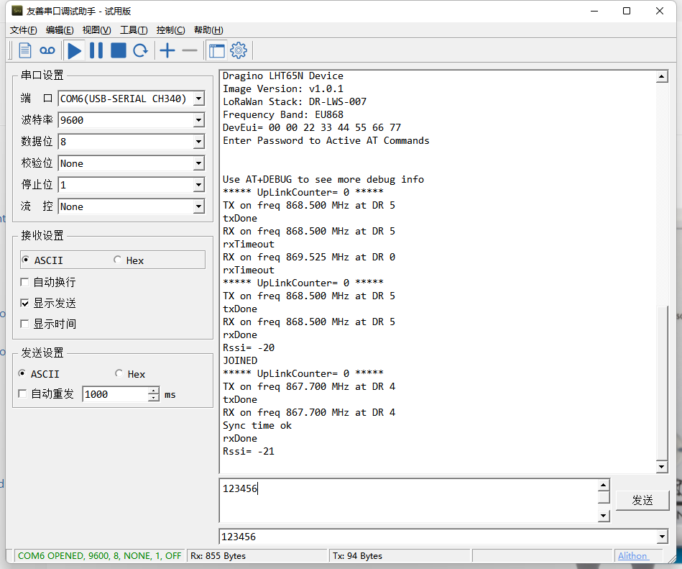Expand the COM6 port dropdown
Image resolution: width=682 pixels, height=569 pixels.
pyautogui.click(x=199, y=99)
